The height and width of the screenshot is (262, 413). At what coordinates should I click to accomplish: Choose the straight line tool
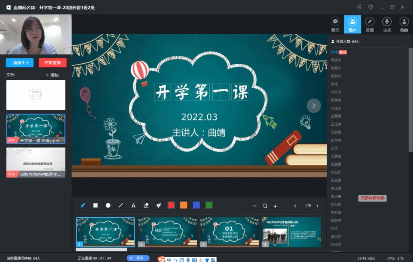pos(121,205)
